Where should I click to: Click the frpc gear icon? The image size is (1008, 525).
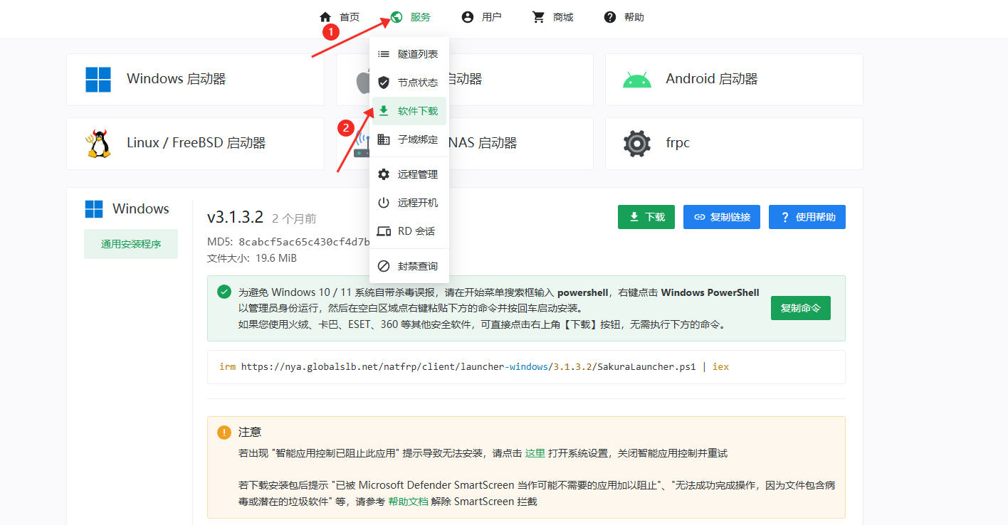tap(636, 144)
